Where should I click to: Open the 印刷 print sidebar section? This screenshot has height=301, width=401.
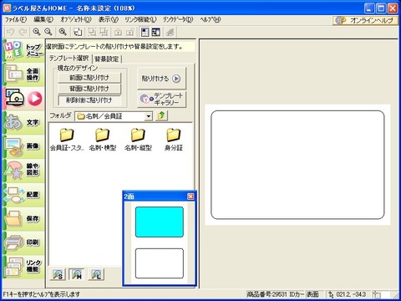(23, 242)
